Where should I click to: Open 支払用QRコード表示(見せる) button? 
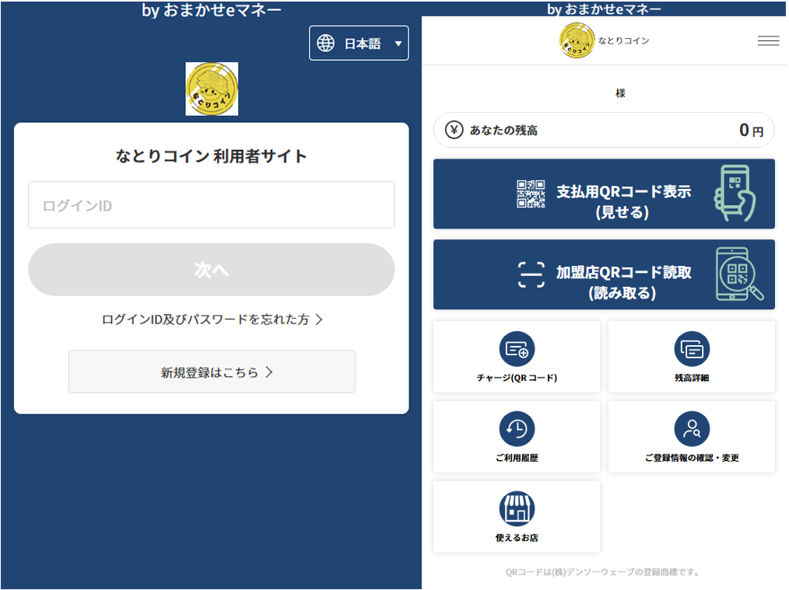[604, 194]
